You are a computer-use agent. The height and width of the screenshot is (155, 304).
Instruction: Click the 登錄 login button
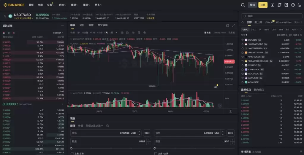coord(252,5)
